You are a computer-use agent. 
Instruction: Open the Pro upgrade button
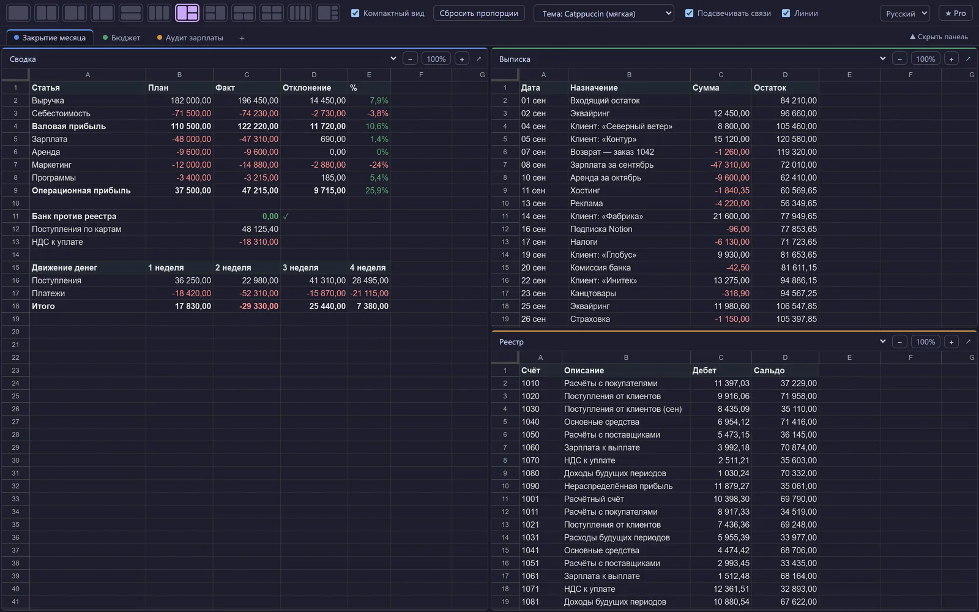point(955,13)
